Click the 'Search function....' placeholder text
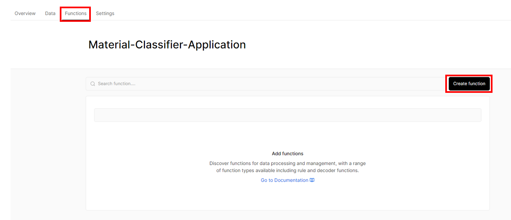 117,84
